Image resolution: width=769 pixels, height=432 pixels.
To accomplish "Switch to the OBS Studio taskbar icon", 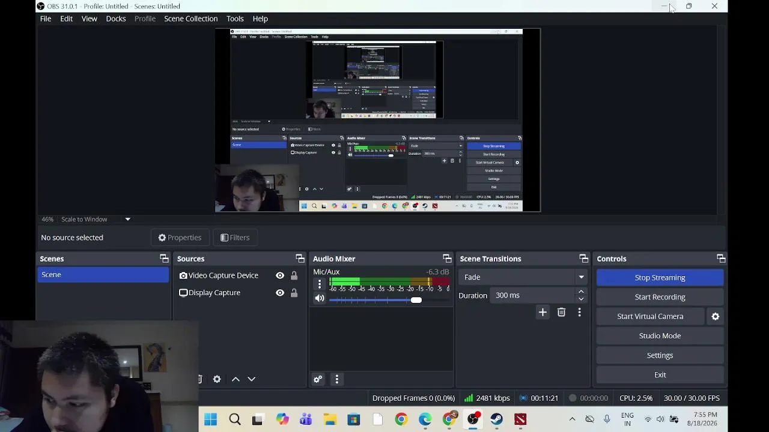I will pyautogui.click(x=473, y=419).
